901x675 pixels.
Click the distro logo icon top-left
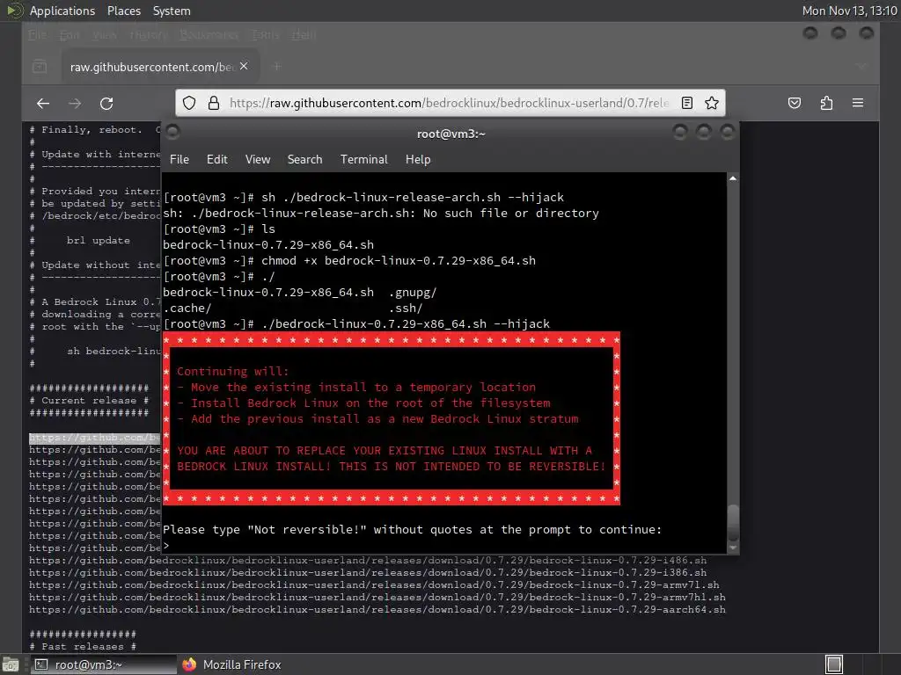pyautogui.click(x=14, y=11)
